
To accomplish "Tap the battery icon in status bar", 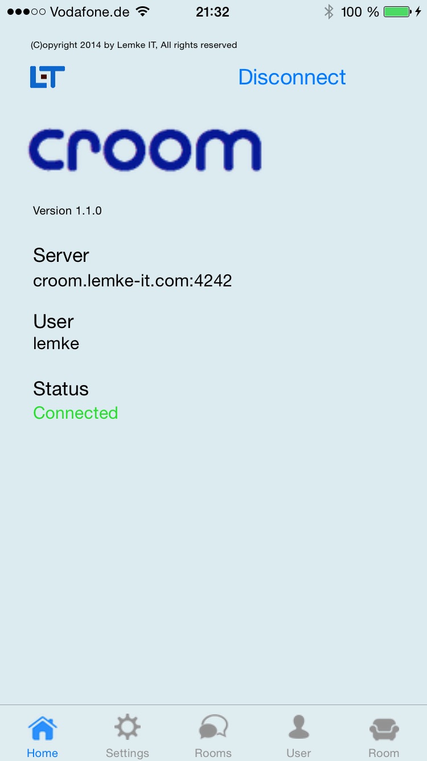I will click(x=398, y=12).
